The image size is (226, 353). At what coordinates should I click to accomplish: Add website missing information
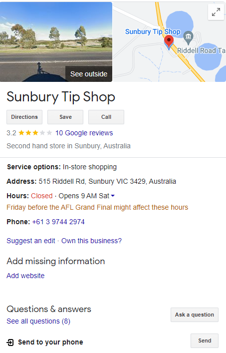point(25,276)
